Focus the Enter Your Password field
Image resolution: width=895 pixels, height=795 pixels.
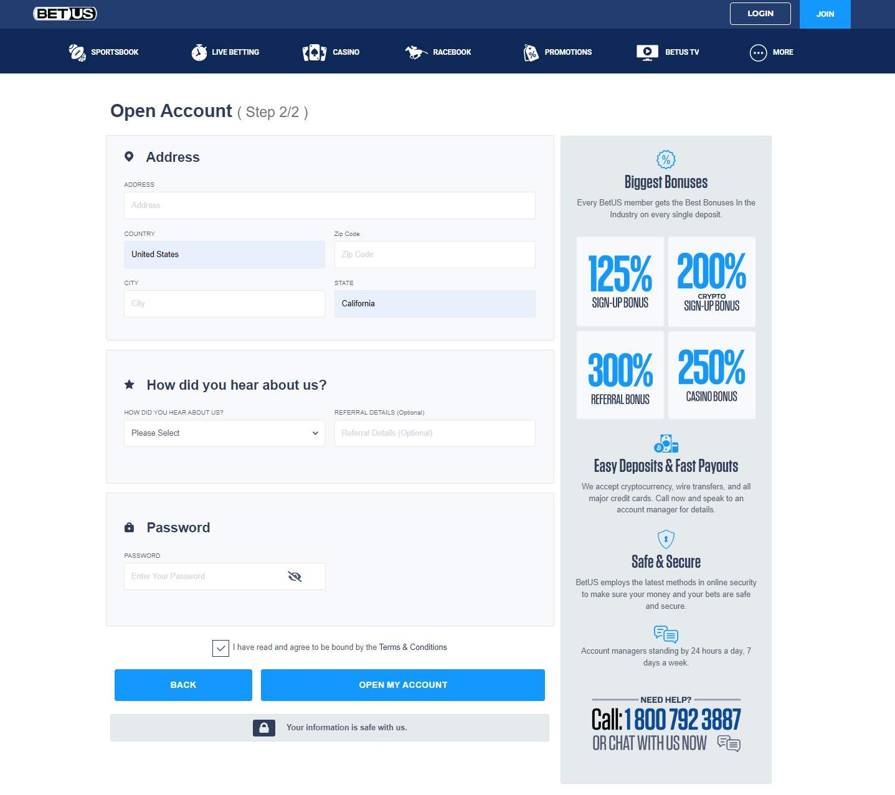224,576
